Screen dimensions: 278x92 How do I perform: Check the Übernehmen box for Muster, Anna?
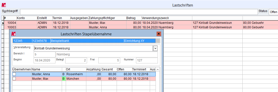click(14, 74)
